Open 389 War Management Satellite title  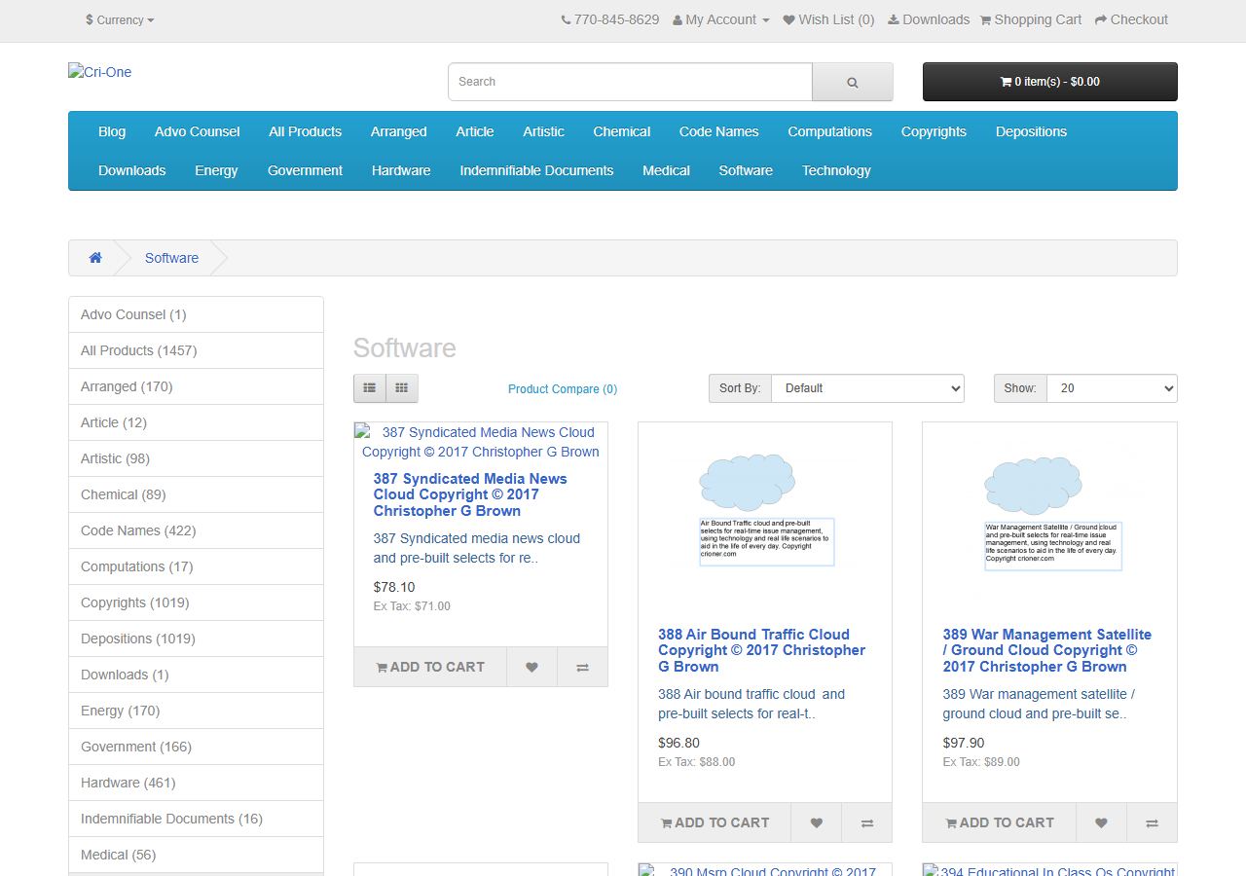pyautogui.click(x=1046, y=650)
